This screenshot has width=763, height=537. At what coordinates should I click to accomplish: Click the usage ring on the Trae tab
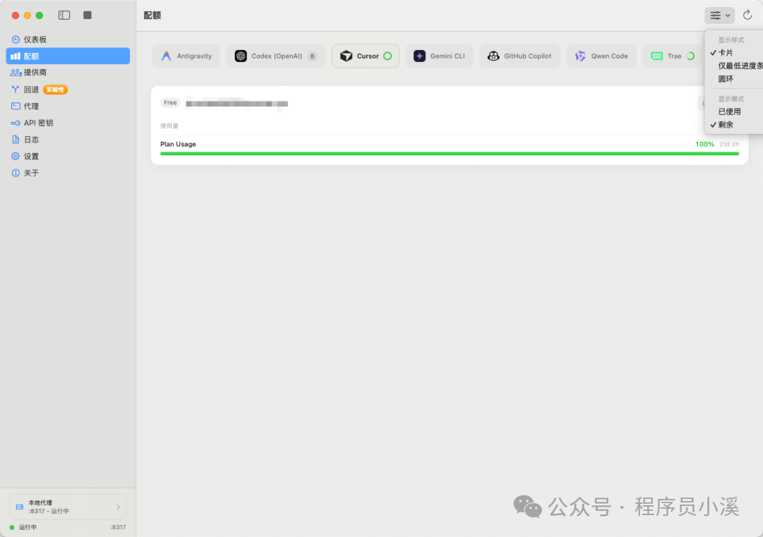coord(690,56)
